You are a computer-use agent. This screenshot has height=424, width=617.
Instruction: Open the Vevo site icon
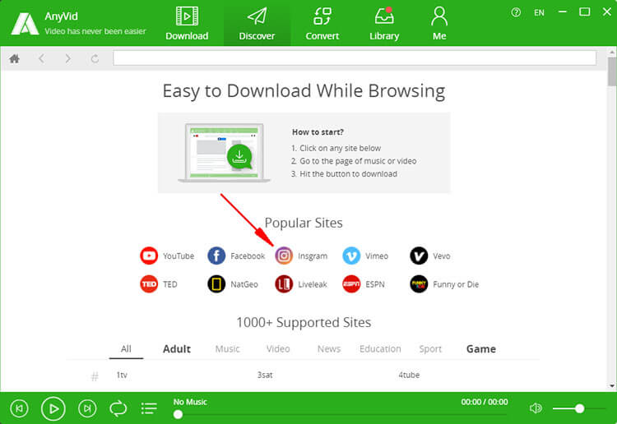[x=419, y=256]
